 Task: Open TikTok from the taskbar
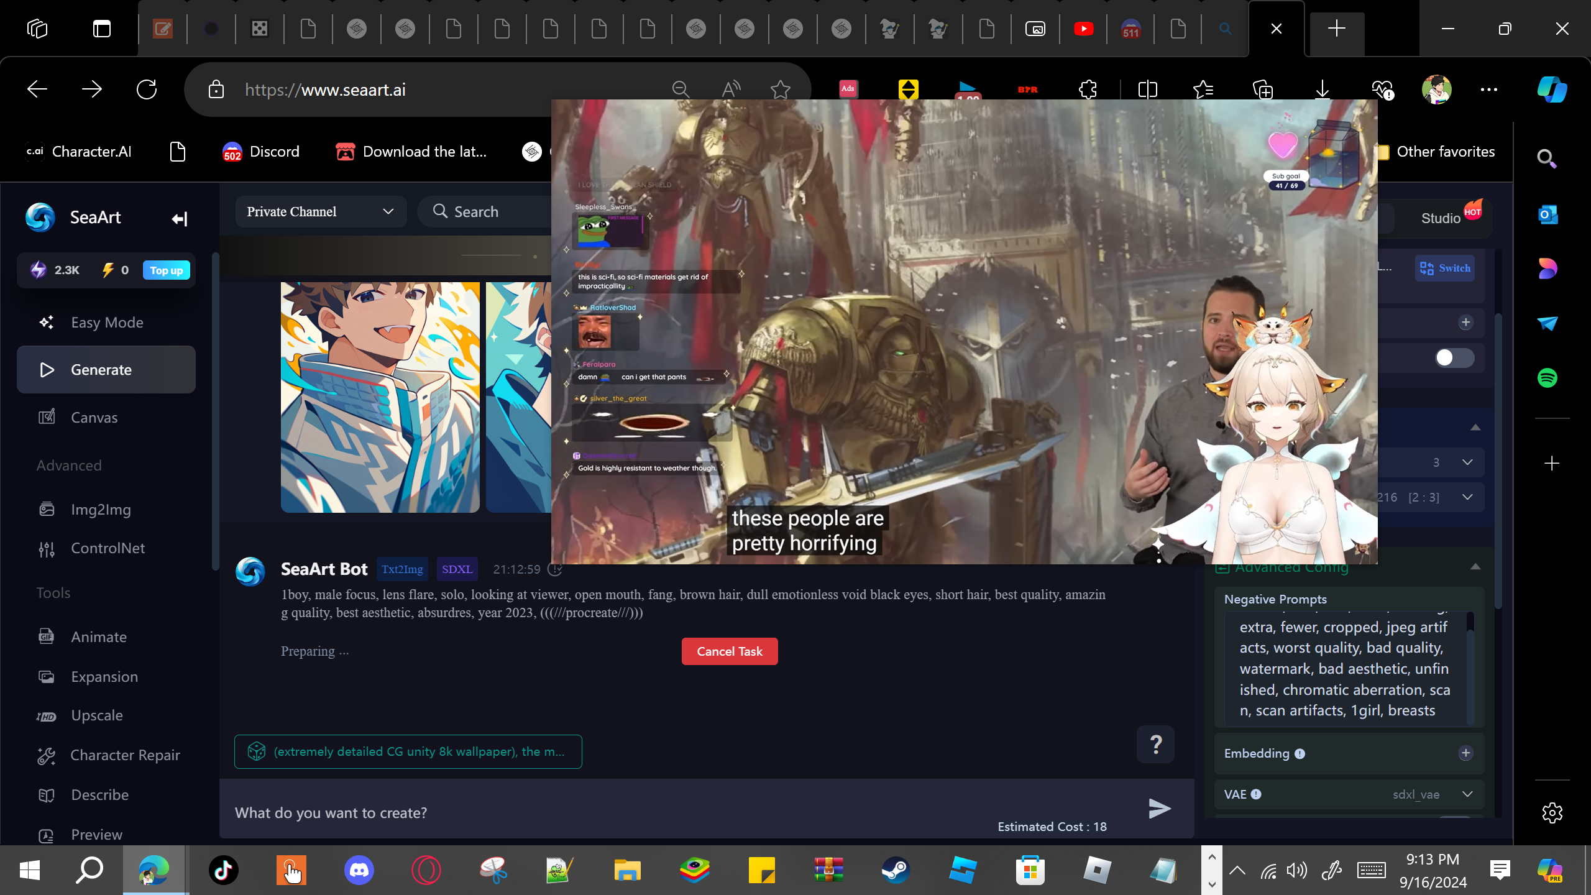point(224,870)
